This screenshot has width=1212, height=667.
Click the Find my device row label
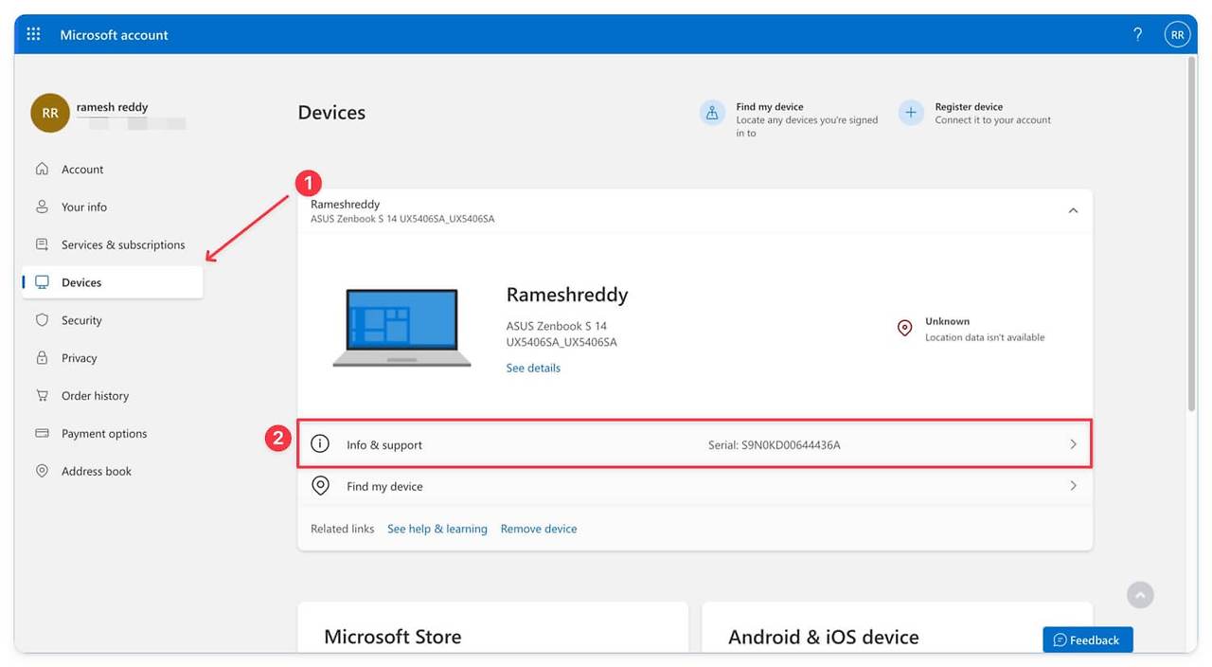[x=384, y=486]
